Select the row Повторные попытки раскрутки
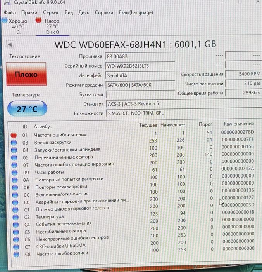This screenshot has width=262, height=272. coord(133,178)
